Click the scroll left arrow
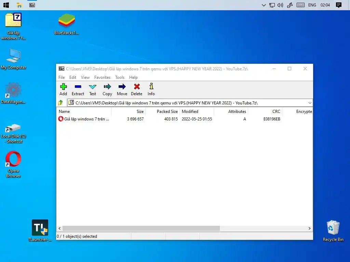Viewport: 350px width, 262px height. pyautogui.click(x=59, y=228)
